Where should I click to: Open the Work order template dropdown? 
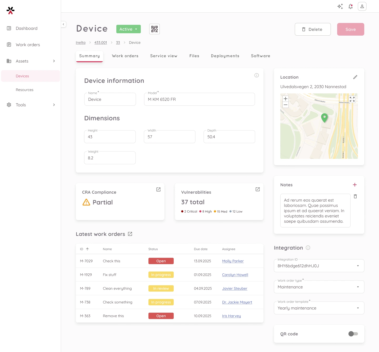[319, 308]
